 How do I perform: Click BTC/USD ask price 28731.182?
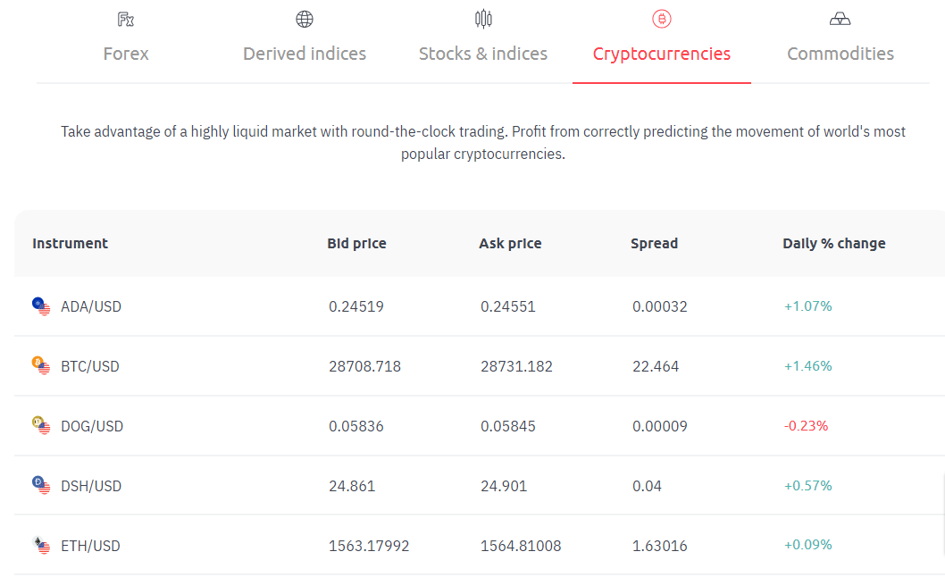tap(516, 366)
